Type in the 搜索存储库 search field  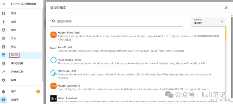[118, 21]
